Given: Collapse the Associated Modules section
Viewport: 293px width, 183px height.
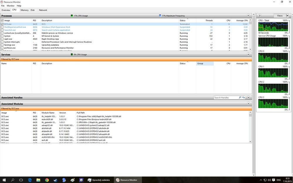Looking at the screenshot, I should (x=248, y=104).
